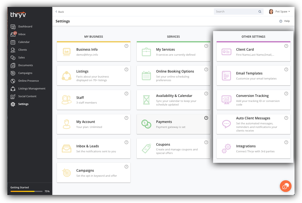Open the Email Templates card title
The image size is (302, 203).
click(249, 73)
